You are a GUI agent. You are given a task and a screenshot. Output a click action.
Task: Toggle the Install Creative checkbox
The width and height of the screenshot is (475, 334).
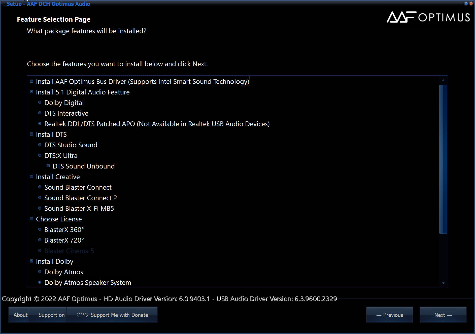[x=31, y=176]
